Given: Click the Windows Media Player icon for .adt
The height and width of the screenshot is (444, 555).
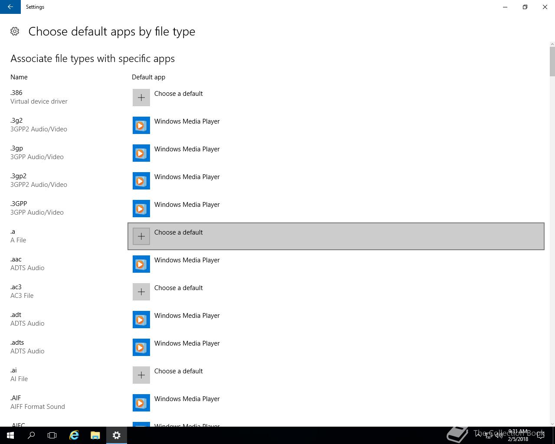Looking at the screenshot, I should (141, 320).
